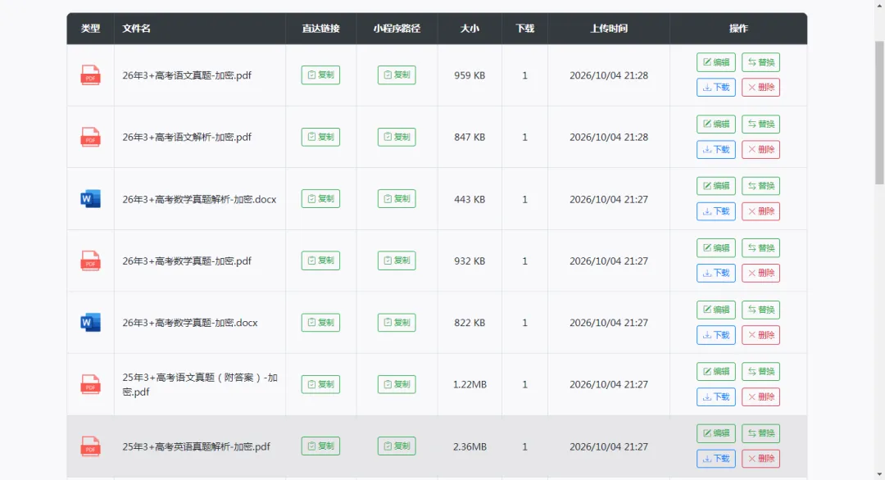Click the 443 KB size value
Viewport: 885px width, 480px height.
point(470,199)
